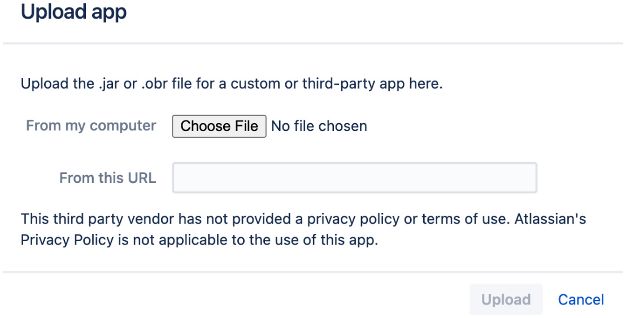This screenshot has width=626, height=318.
Task: Click the Choose File button
Action: click(219, 126)
